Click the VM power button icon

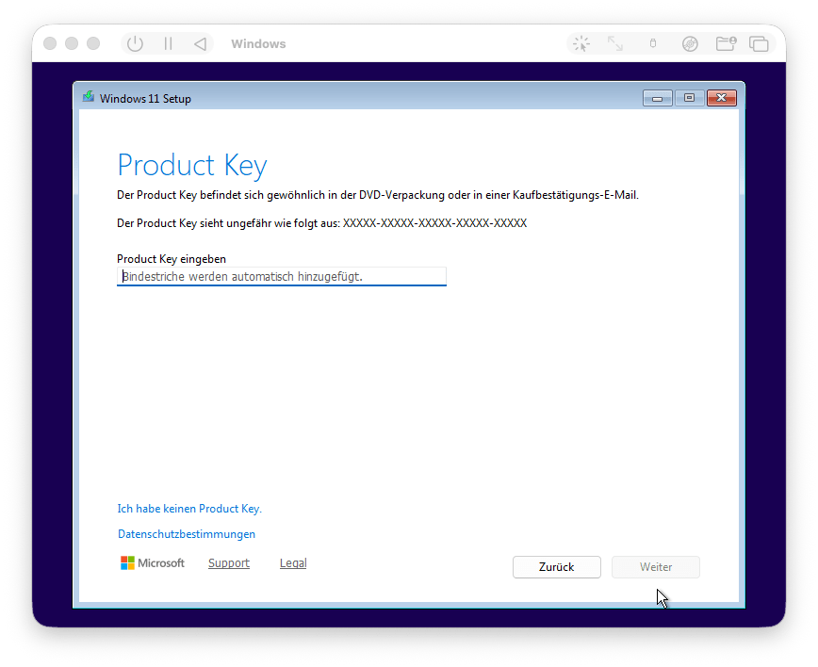135,43
